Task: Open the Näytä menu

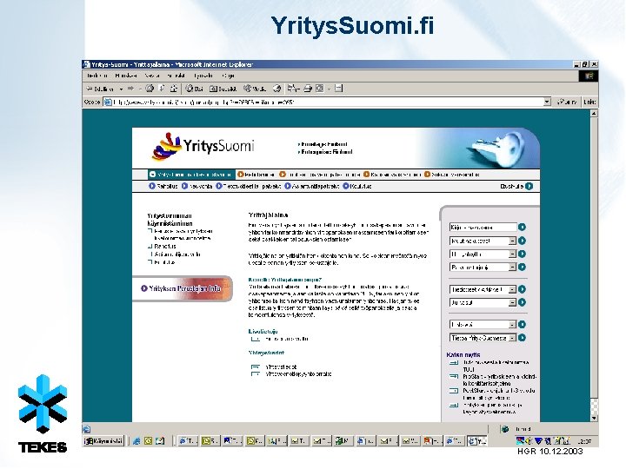Action: tap(152, 76)
